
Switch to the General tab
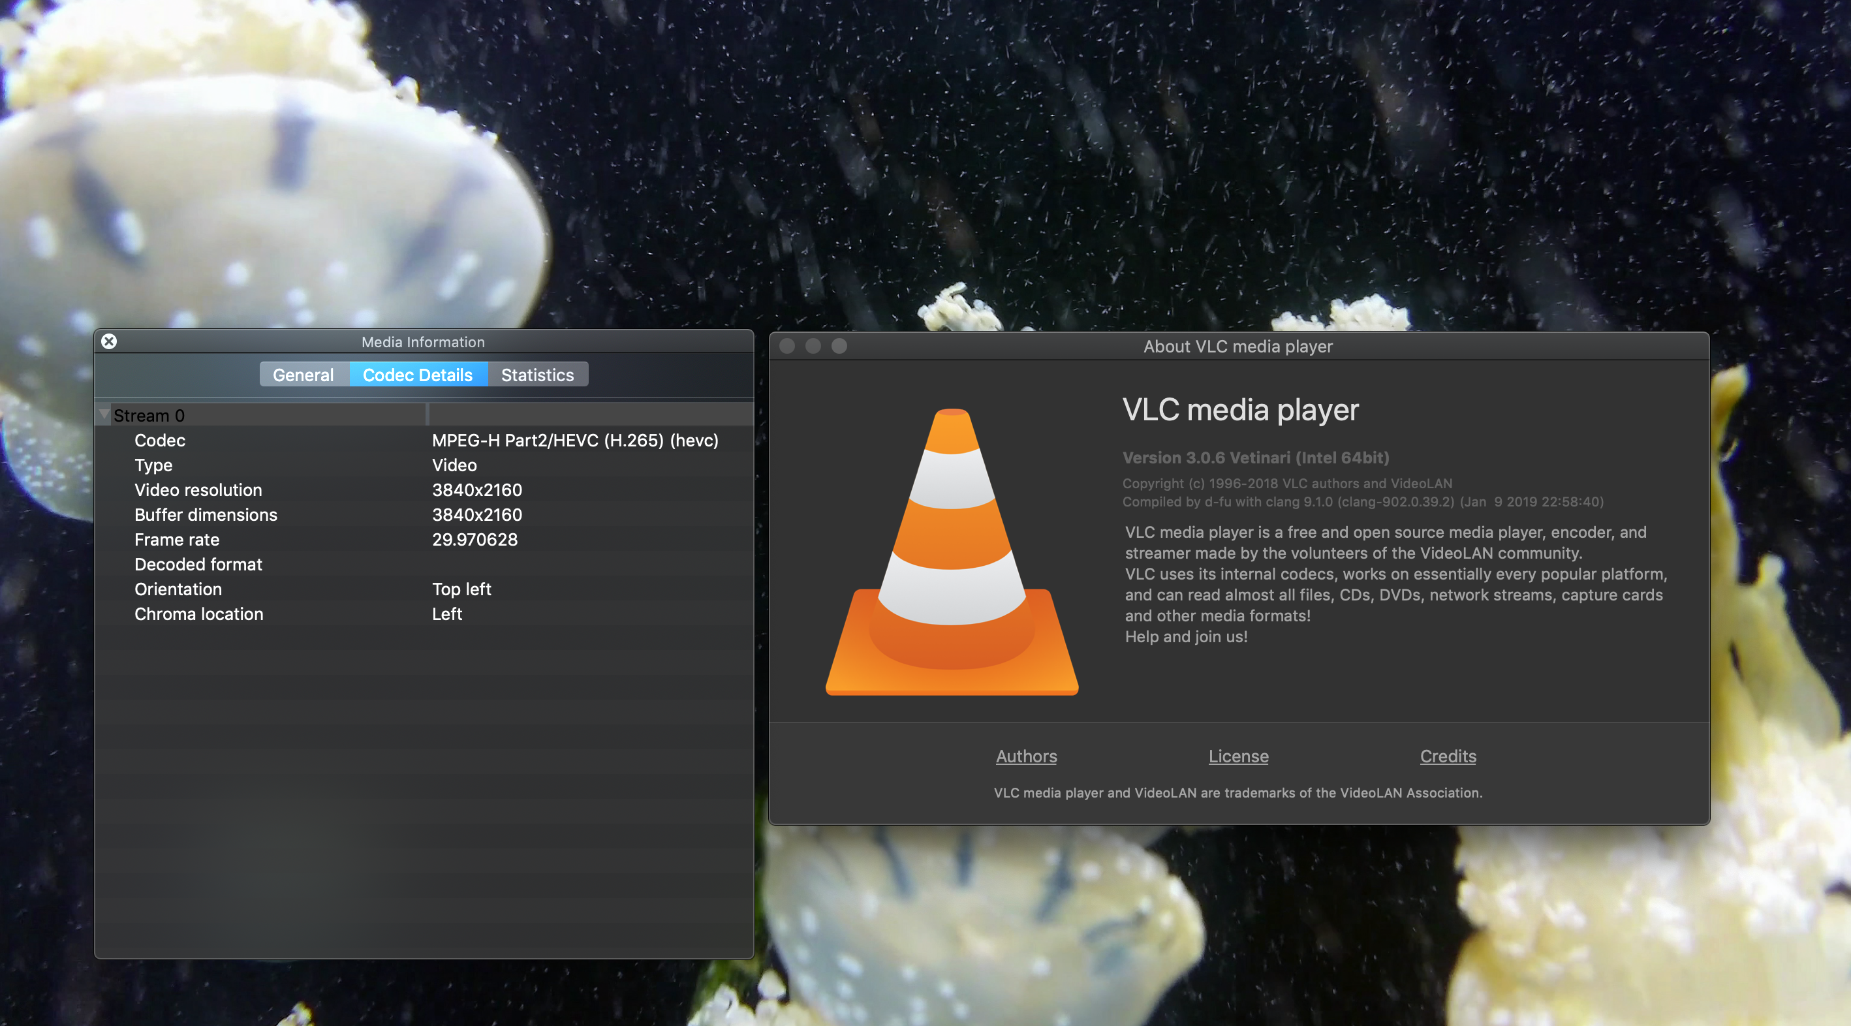pyautogui.click(x=303, y=375)
